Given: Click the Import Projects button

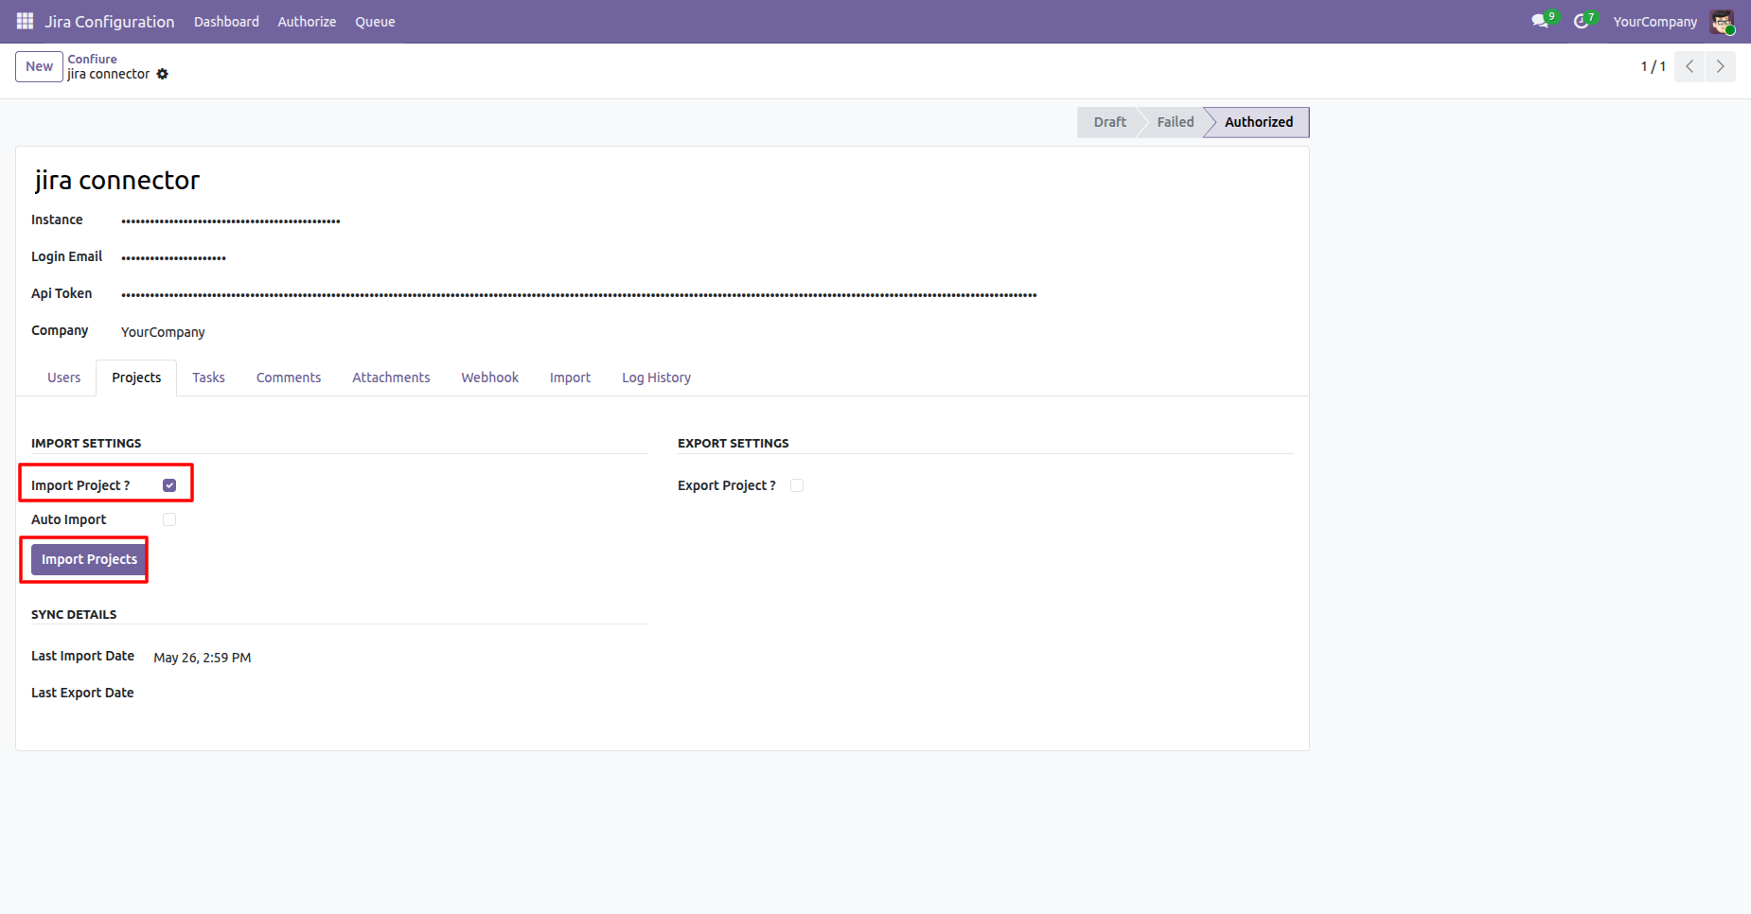Looking at the screenshot, I should click(89, 559).
